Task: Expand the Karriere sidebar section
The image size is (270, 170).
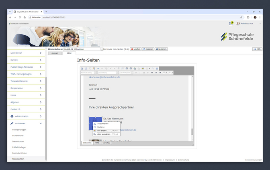Action: pos(41,60)
